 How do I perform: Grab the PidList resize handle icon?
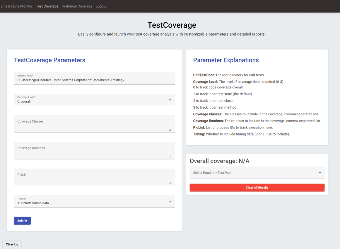click(x=170, y=183)
